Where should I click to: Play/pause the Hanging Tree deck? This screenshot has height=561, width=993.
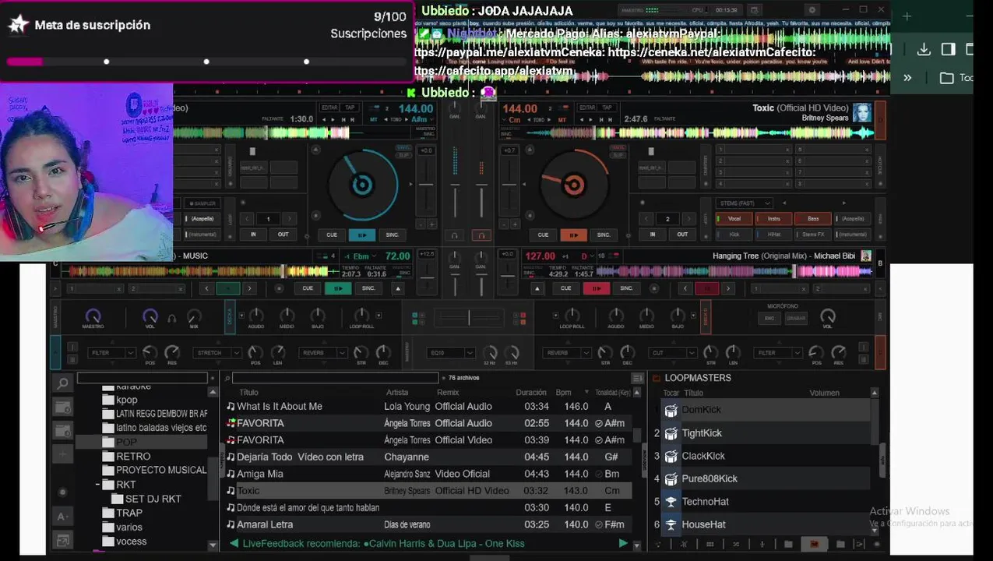point(596,288)
